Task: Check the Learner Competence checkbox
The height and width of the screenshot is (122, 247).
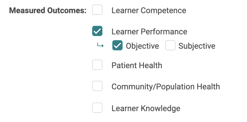Action: (x=97, y=10)
